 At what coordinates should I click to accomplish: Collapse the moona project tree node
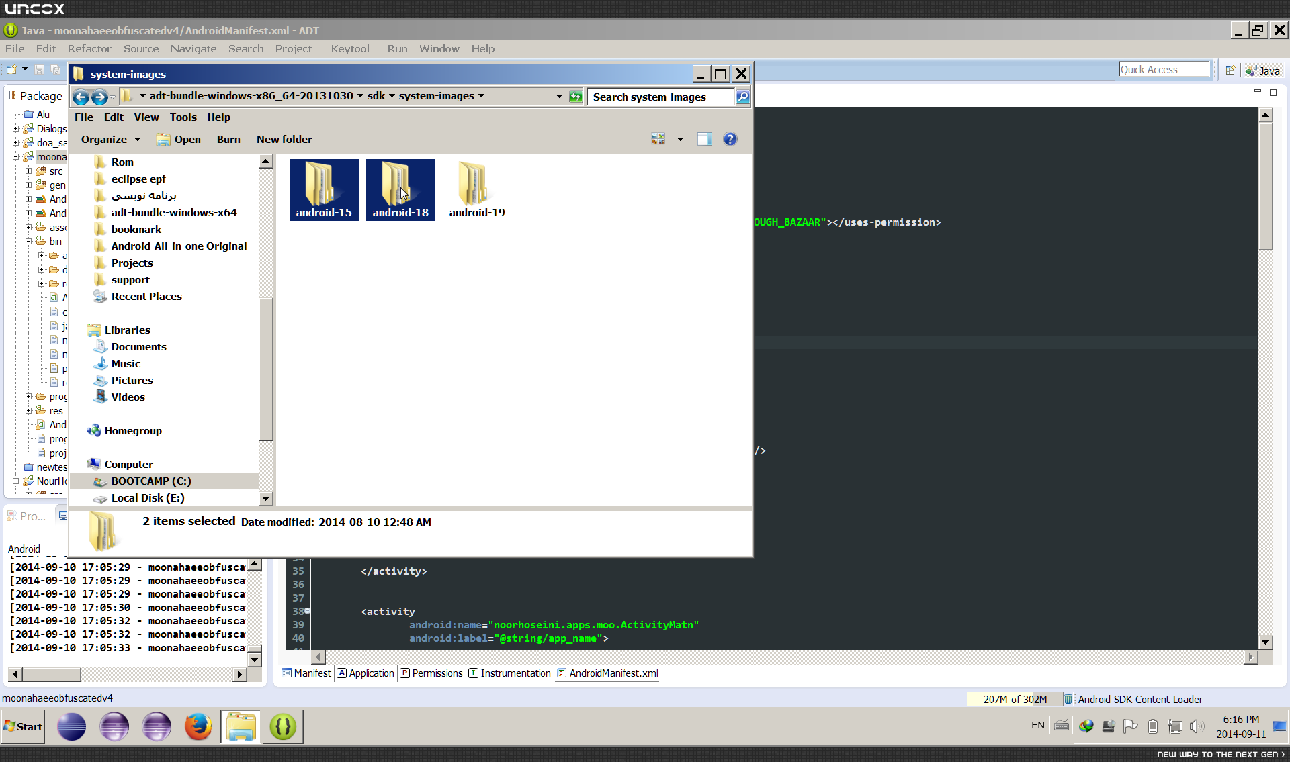coord(15,156)
